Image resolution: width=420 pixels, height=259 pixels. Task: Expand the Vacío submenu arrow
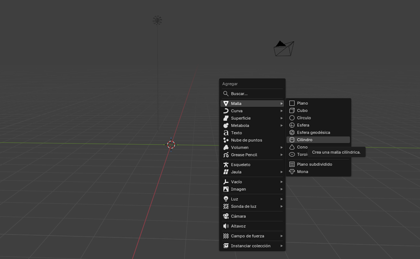click(281, 182)
